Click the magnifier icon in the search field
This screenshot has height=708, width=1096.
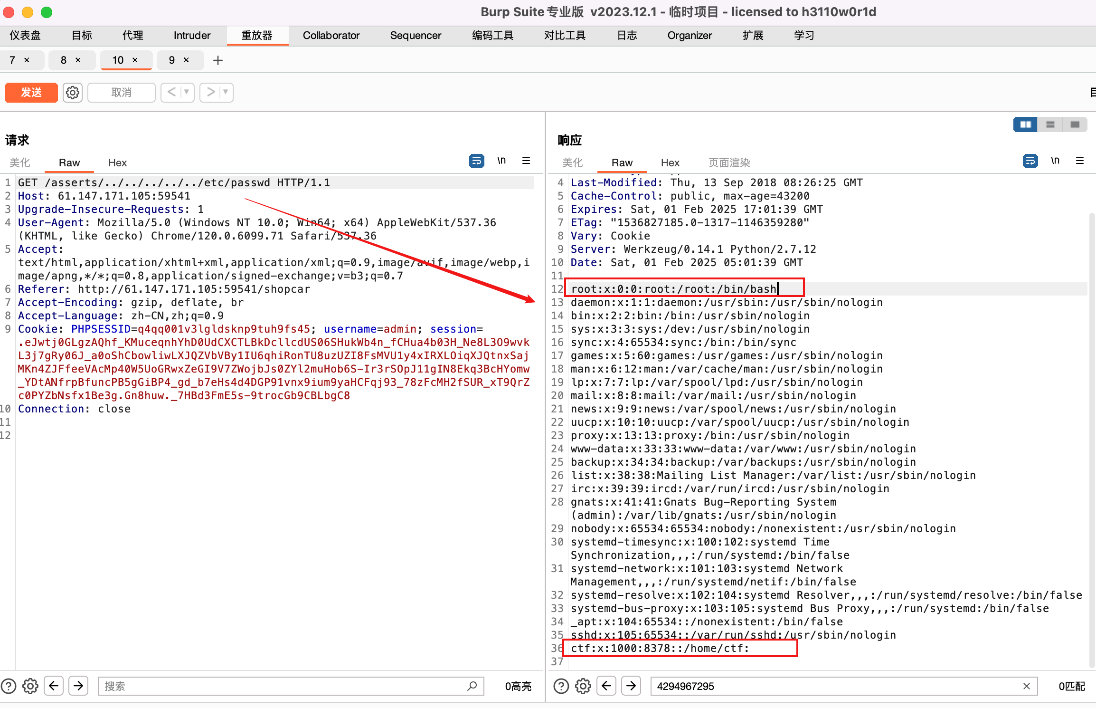point(472,686)
